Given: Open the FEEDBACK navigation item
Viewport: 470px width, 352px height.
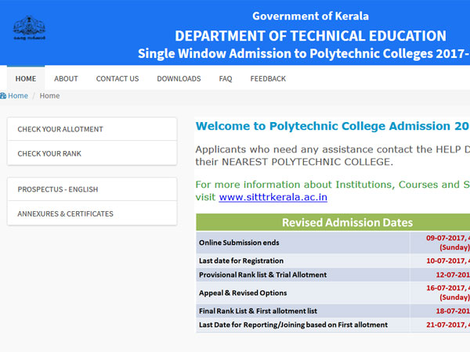Looking at the screenshot, I should [x=268, y=79].
